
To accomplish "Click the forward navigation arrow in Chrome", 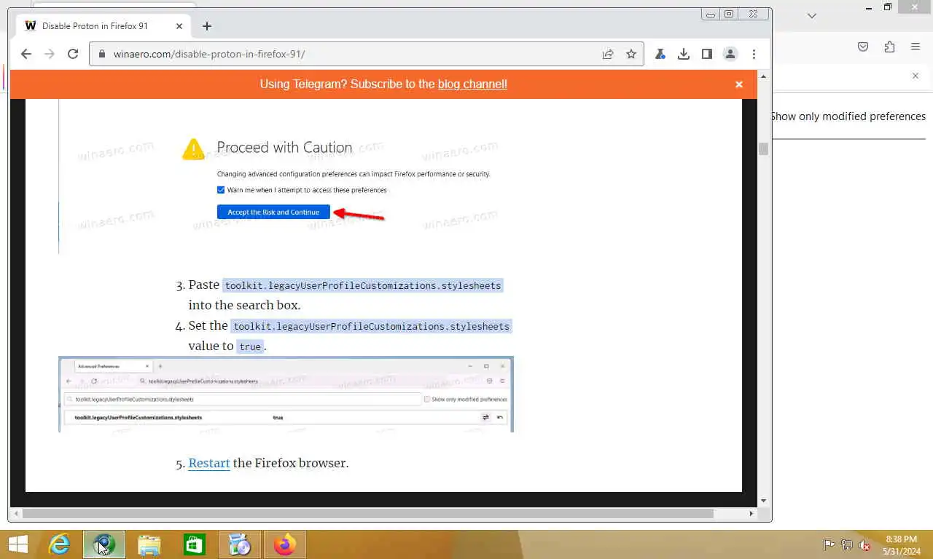I will click(x=50, y=54).
